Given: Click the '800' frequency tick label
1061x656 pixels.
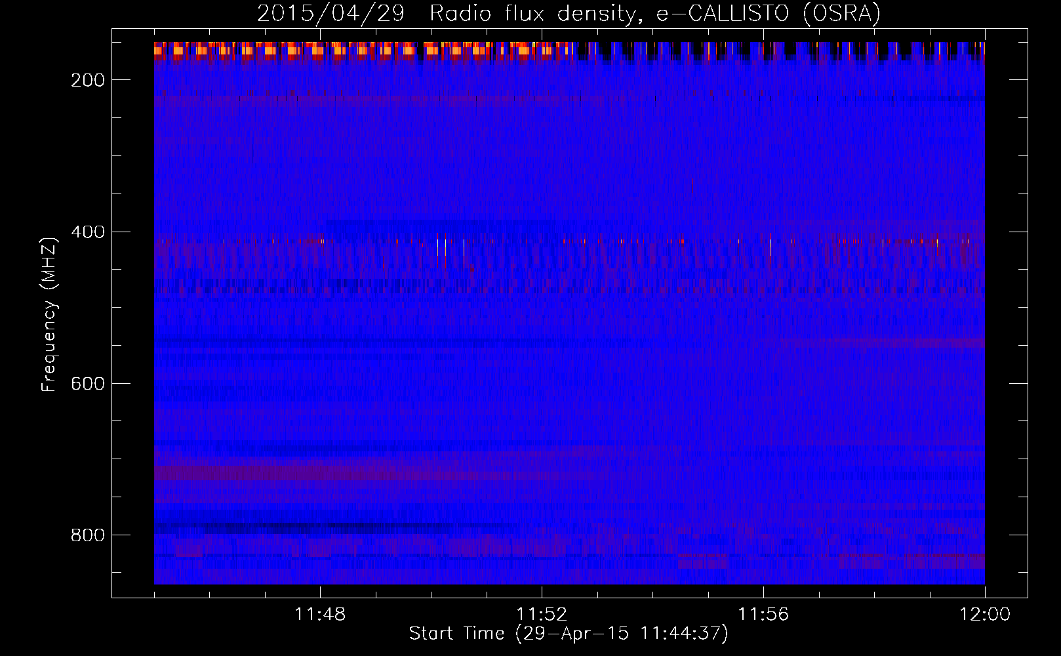Looking at the screenshot, I should (88, 535).
